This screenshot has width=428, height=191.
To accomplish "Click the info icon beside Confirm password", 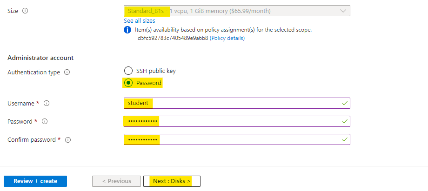I will [x=67, y=140].
